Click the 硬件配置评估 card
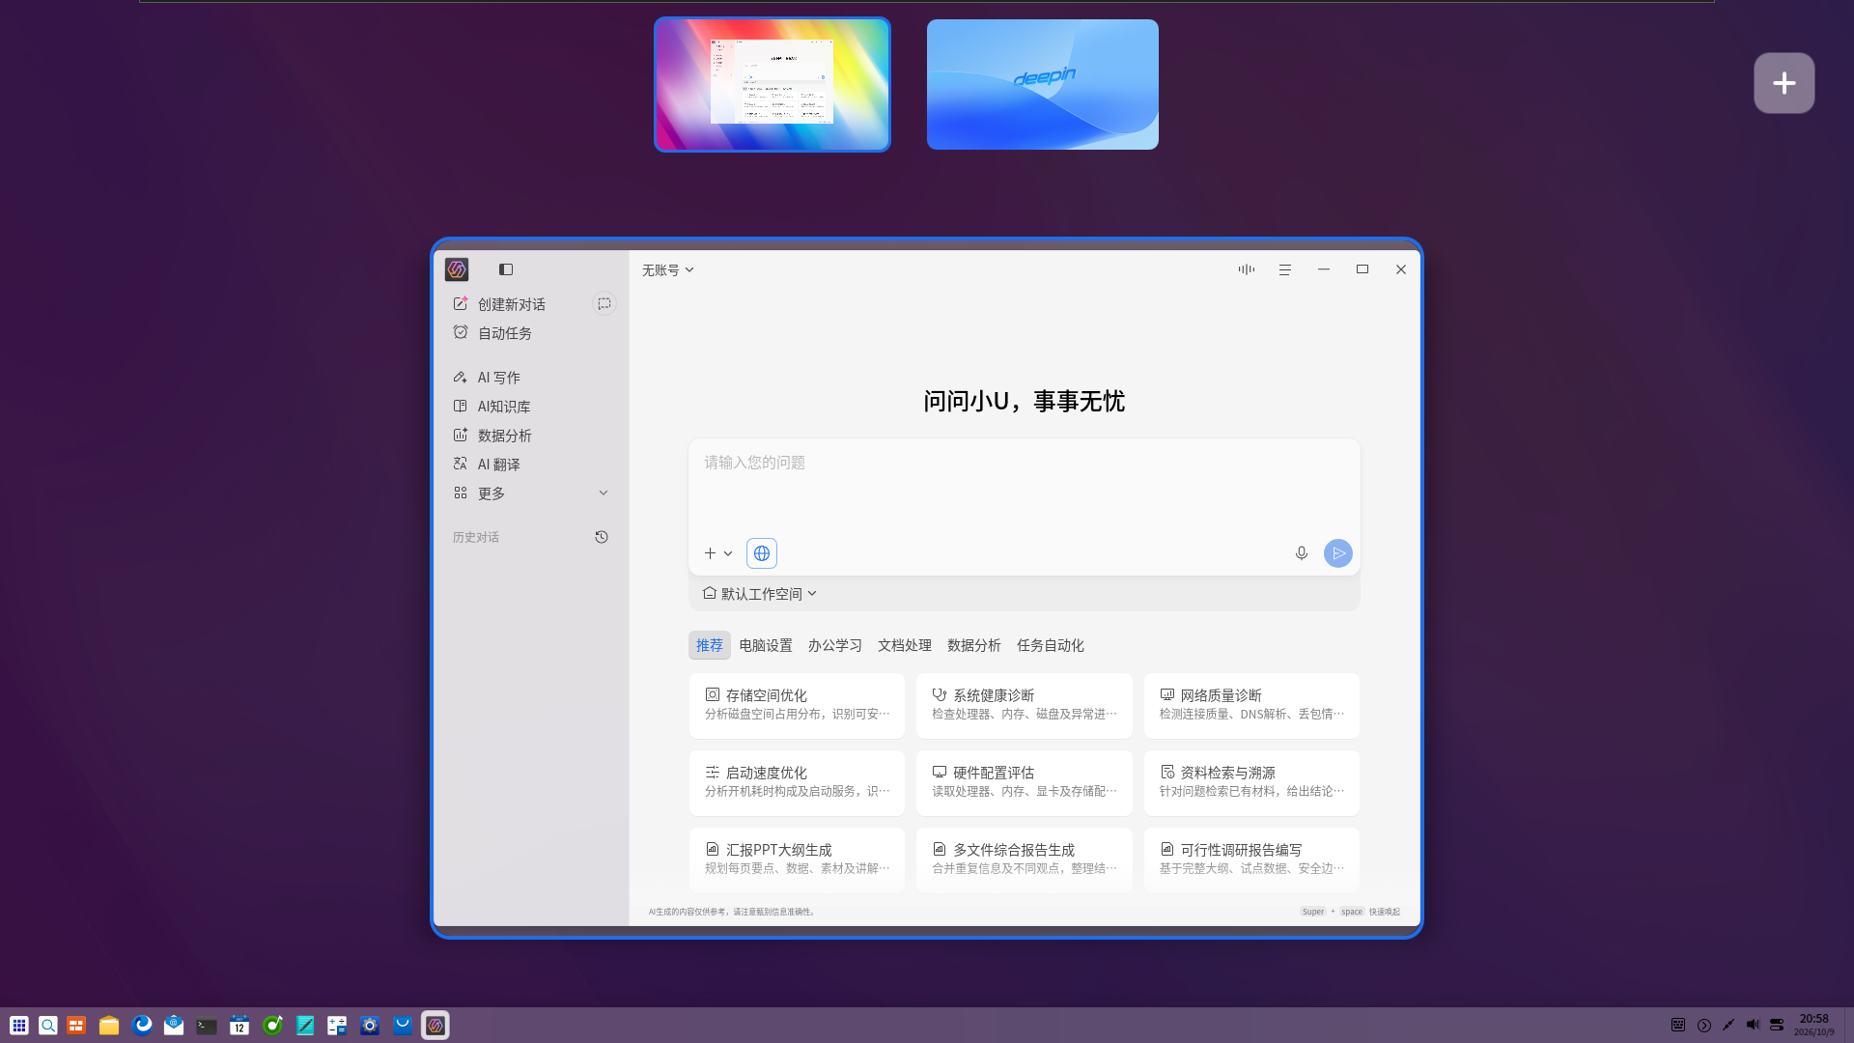 click(1025, 783)
